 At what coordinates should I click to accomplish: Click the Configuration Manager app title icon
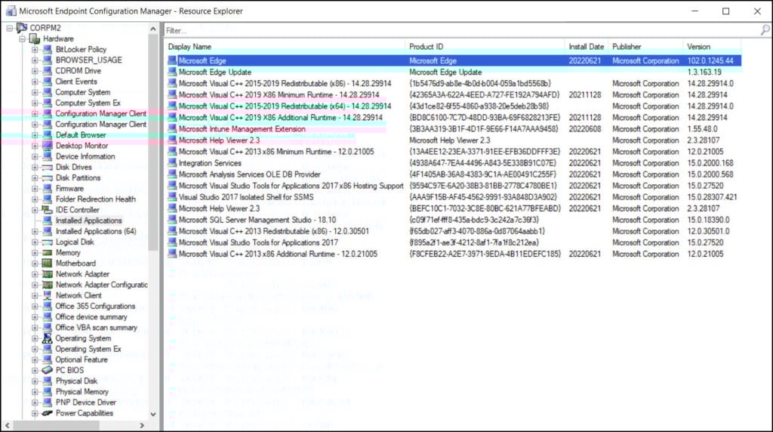11,11
